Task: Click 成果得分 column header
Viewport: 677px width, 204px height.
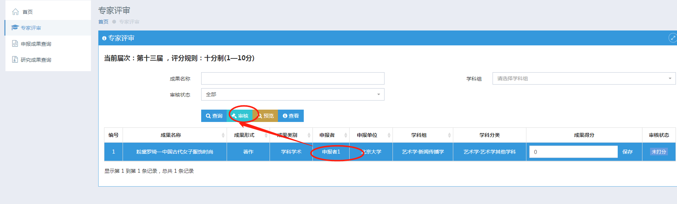Action: (x=584, y=135)
